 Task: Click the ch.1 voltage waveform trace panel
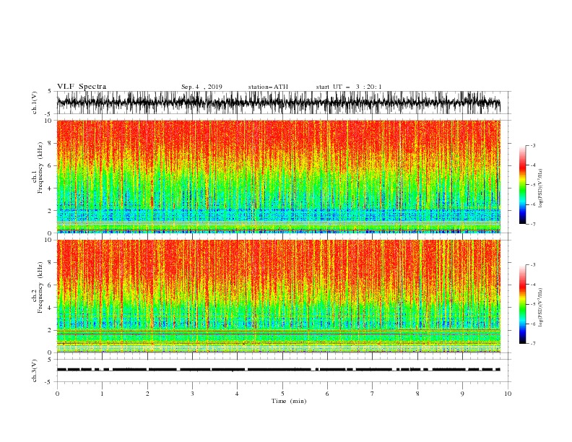tap(279, 103)
